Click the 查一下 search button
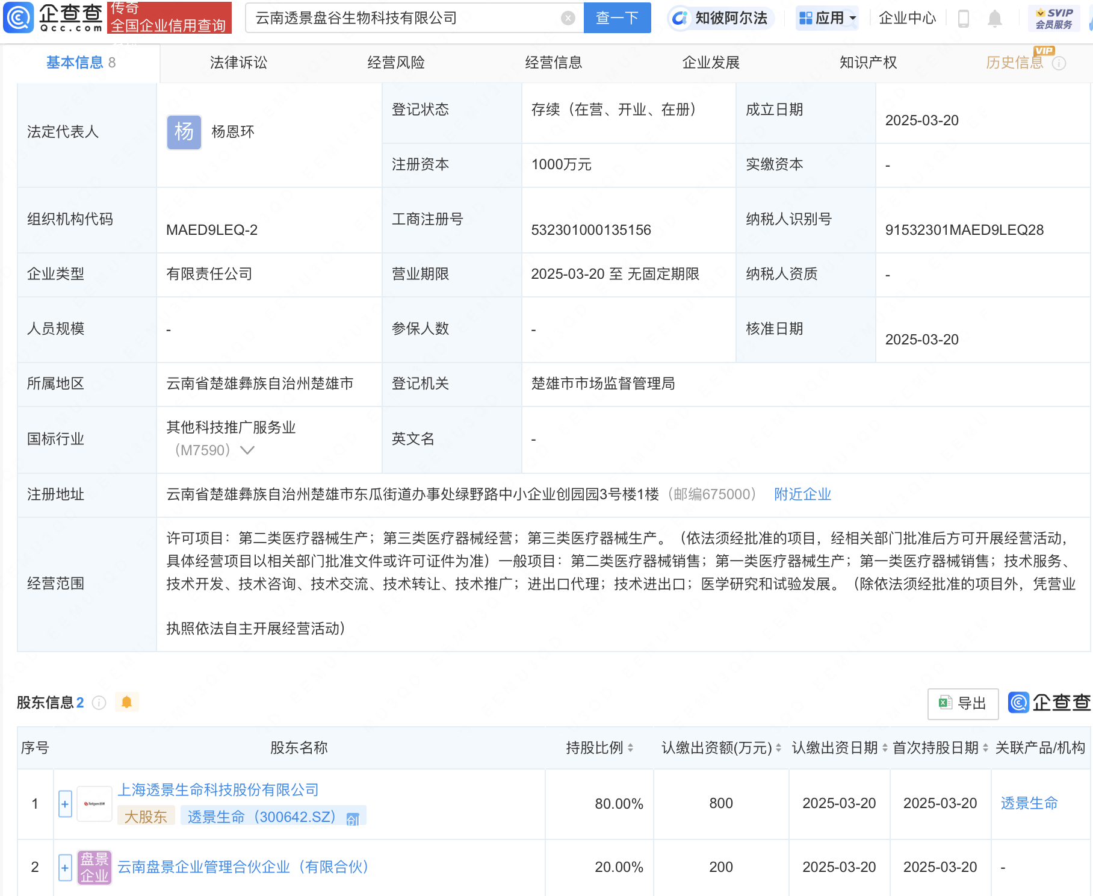Screen dimensions: 1093x896 click(x=617, y=18)
